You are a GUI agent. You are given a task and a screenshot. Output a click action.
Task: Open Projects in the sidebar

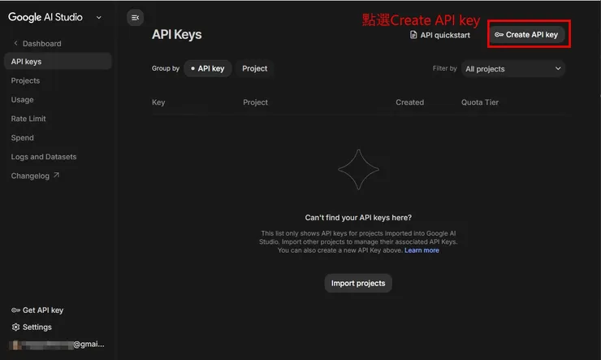(25, 80)
